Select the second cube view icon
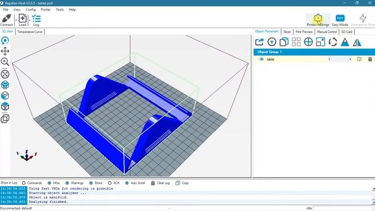Image resolution: width=375 pixels, height=211 pixels. (5, 96)
